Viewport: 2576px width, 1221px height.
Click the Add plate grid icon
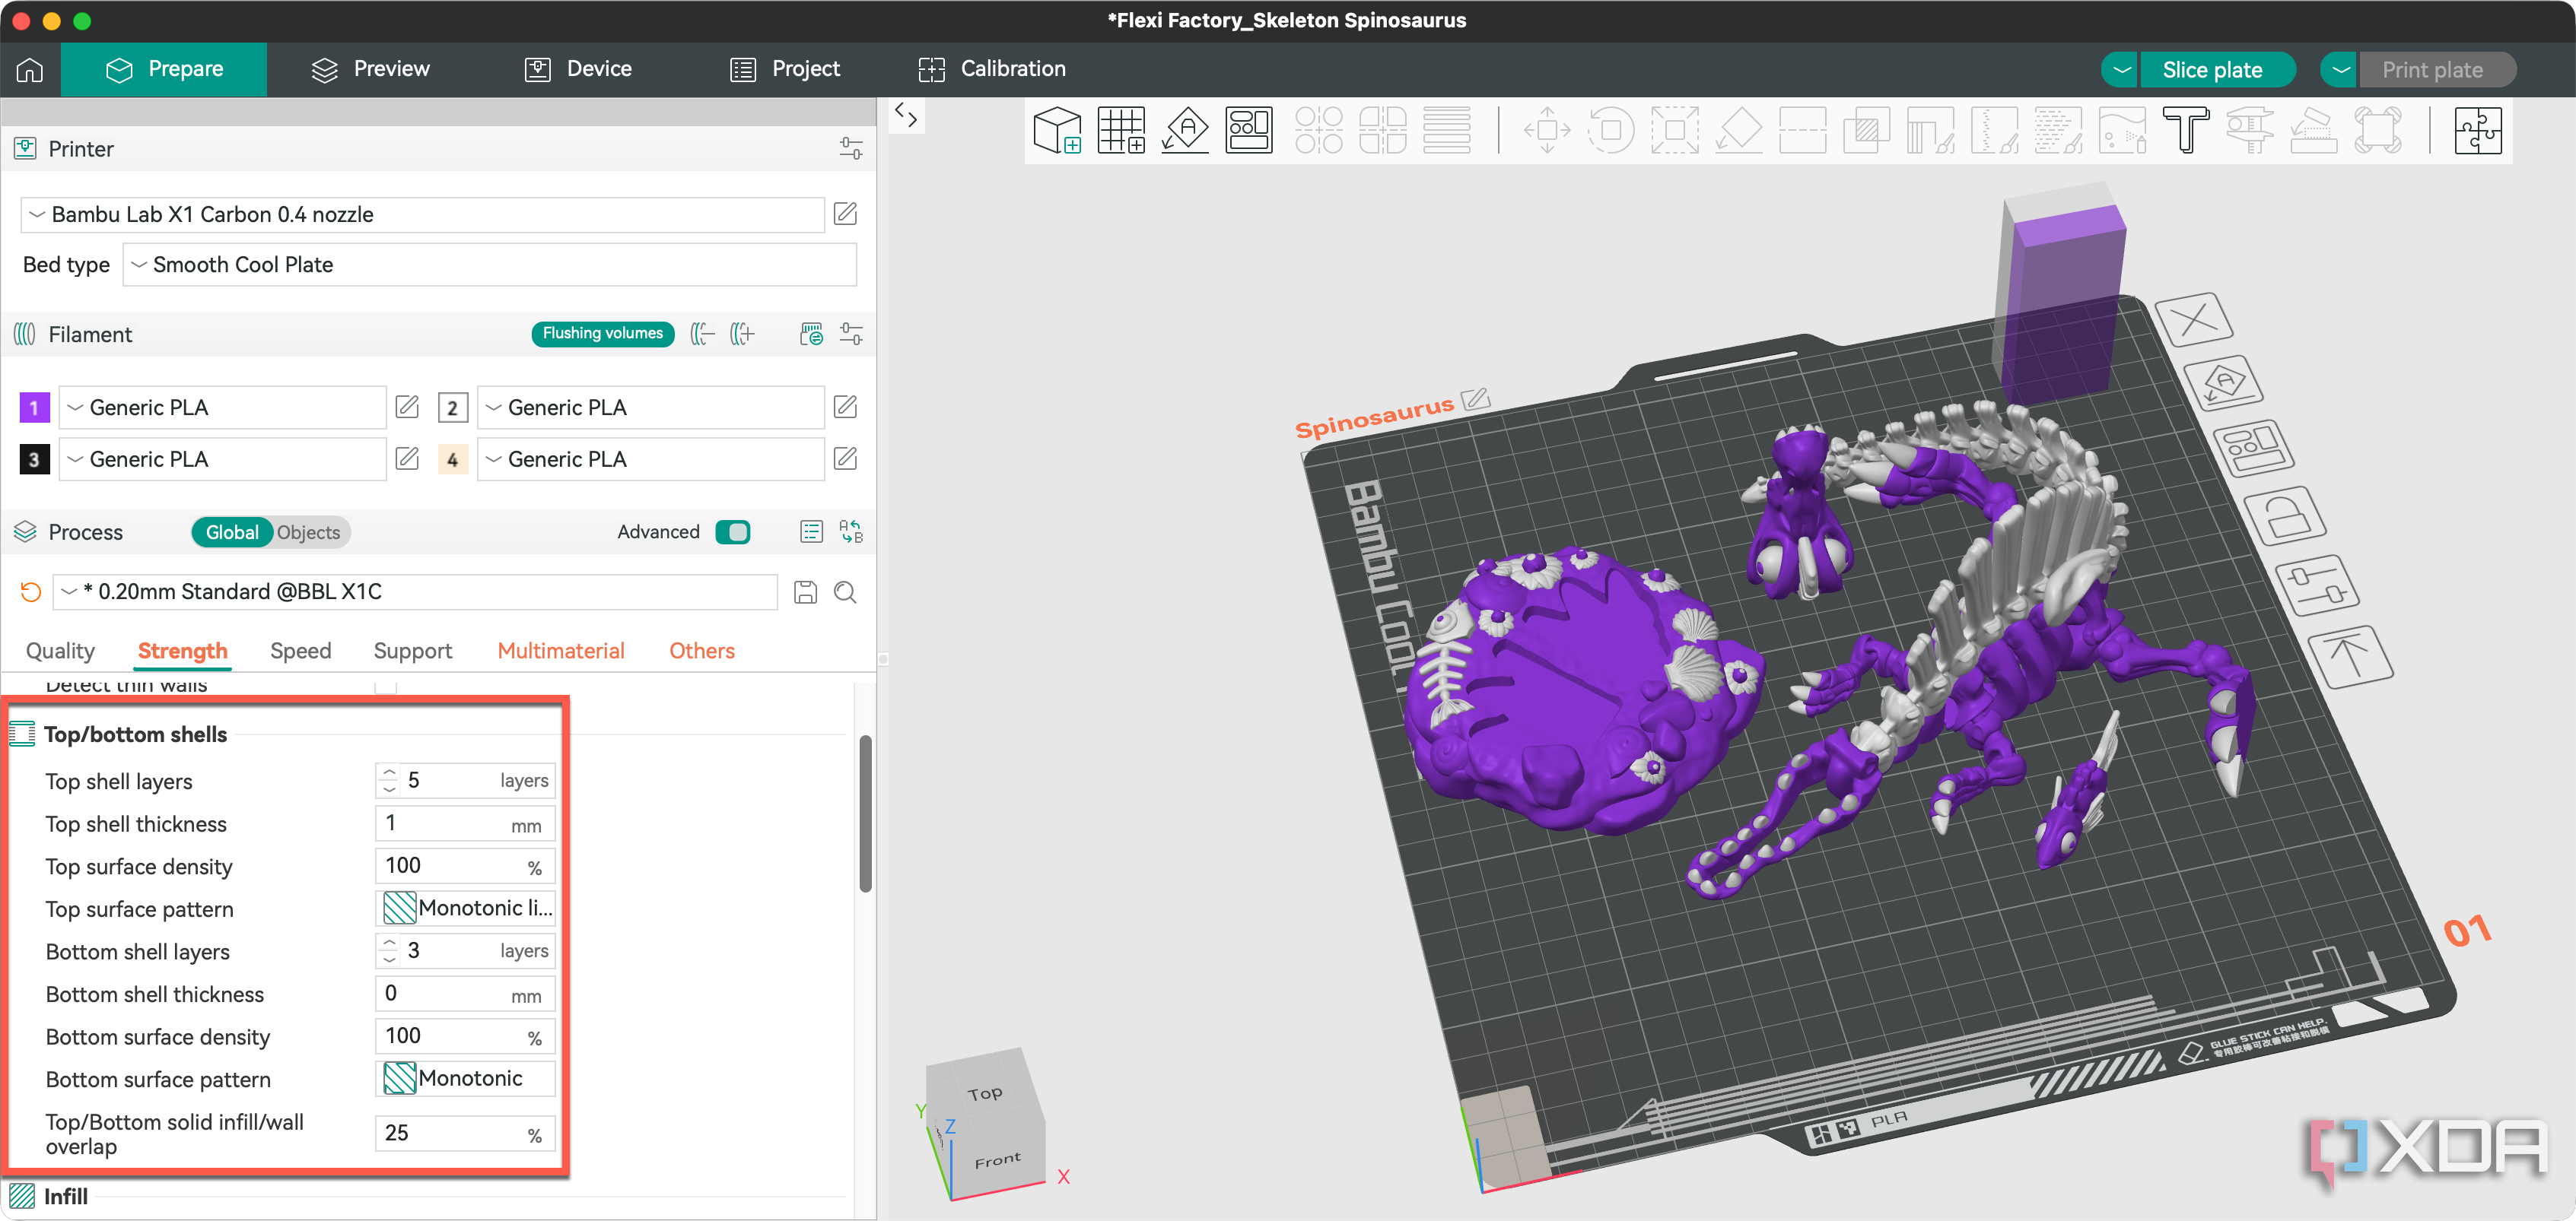[1121, 131]
